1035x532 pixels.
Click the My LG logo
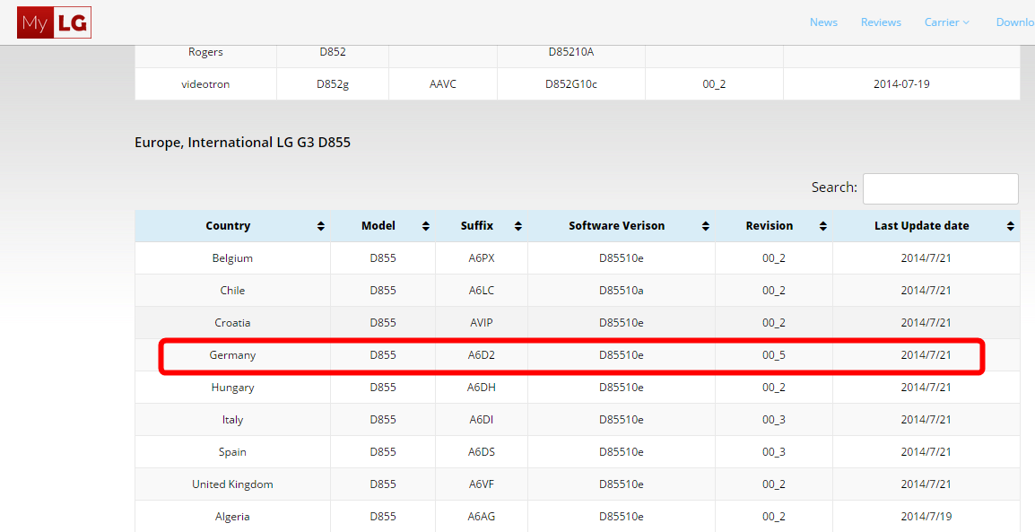coord(54,23)
